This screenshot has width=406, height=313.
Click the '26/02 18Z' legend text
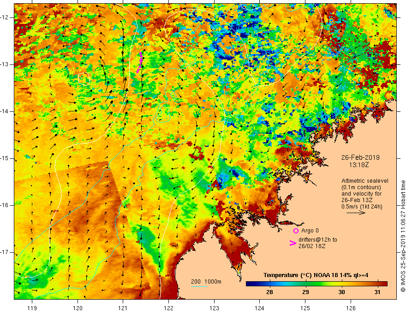(312, 246)
